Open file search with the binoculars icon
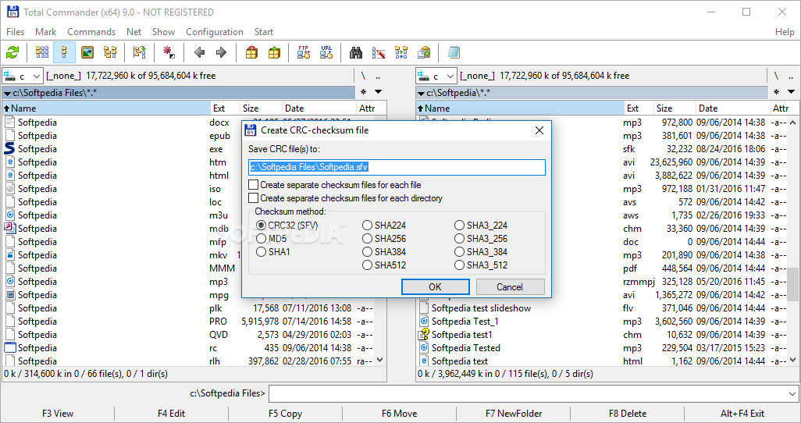Viewport: 801px width, 423px height. pos(356,52)
